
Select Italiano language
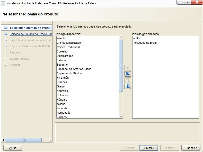88,104
